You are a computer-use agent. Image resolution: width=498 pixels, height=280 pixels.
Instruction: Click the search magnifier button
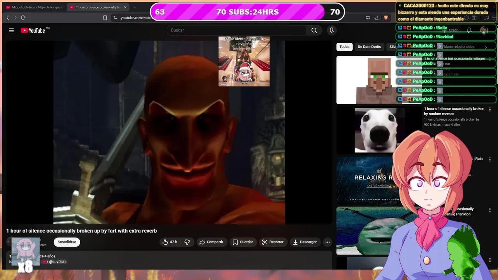tap(314, 30)
